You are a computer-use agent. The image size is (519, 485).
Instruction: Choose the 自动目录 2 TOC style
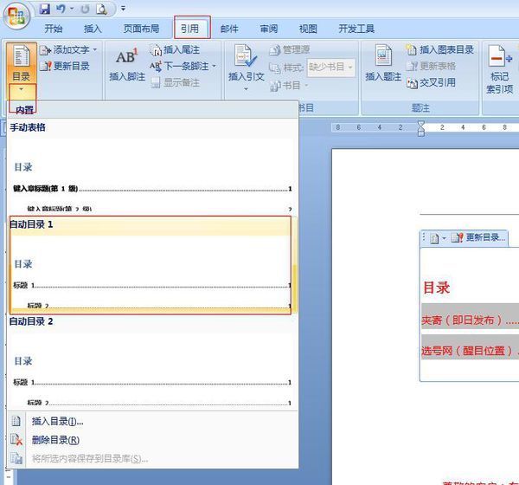(152, 362)
